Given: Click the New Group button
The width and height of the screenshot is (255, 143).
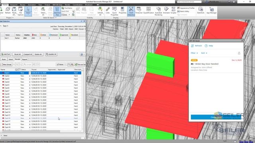Looking at the screenshot, I should pos(6,64).
